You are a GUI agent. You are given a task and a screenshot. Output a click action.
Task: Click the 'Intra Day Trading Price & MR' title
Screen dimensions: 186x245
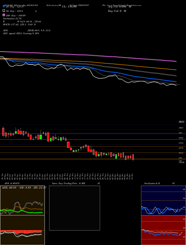[x=68, y=183]
